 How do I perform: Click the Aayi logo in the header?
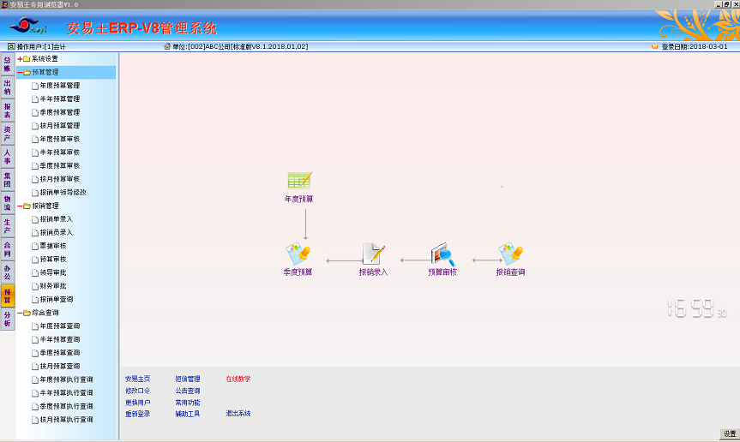coord(29,26)
